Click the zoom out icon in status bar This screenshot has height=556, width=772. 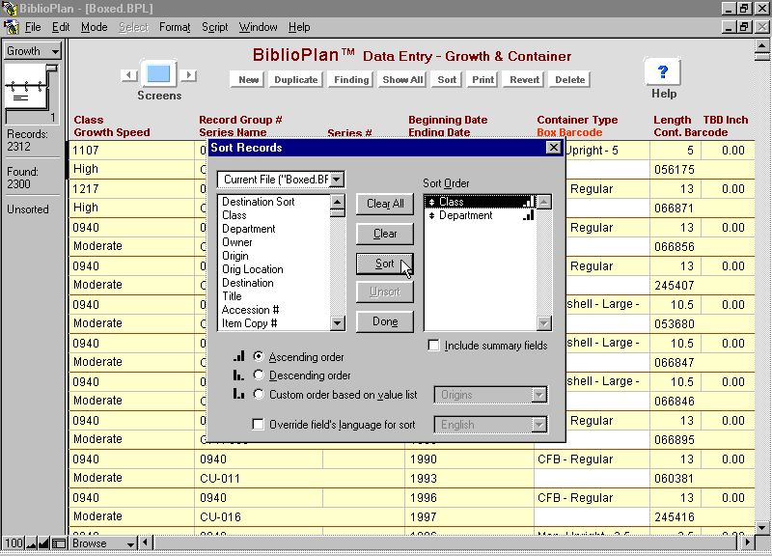[32, 543]
